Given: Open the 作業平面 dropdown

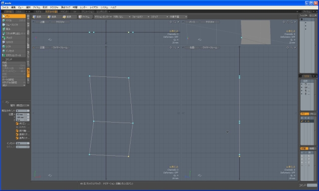Looking at the screenshot, I should pos(178,17).
